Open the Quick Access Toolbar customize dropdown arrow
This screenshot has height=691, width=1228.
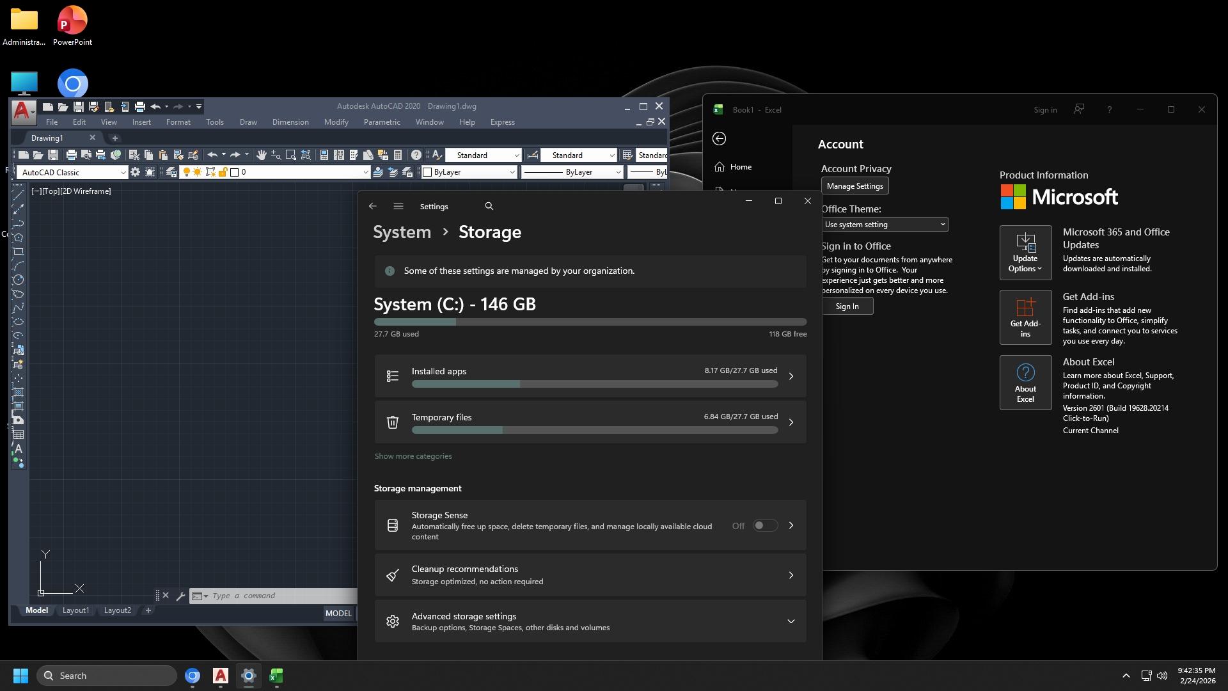[x=199, y=107]
